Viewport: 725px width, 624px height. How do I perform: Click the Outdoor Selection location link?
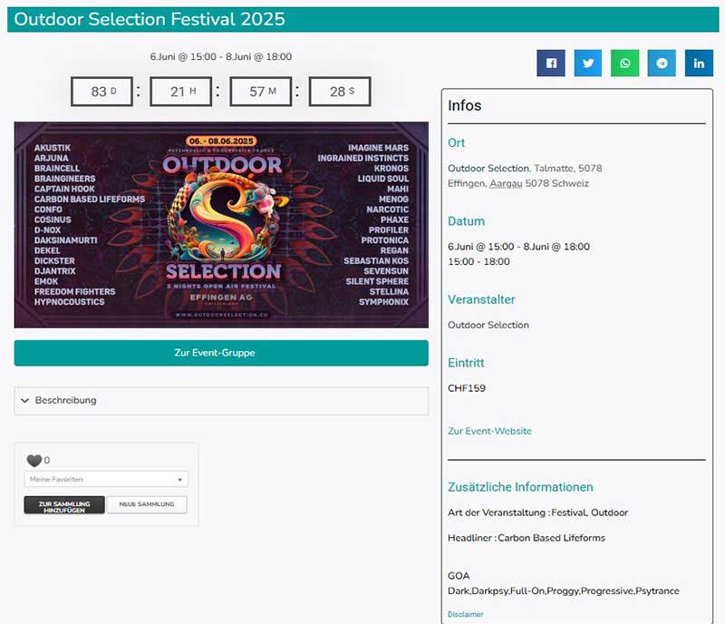coord(488,169)
